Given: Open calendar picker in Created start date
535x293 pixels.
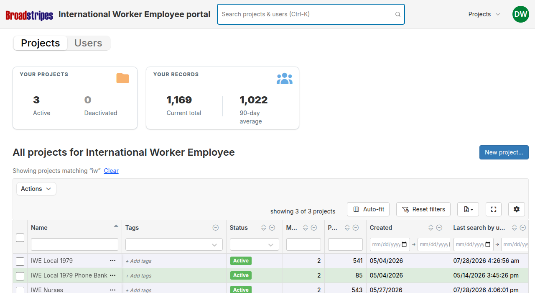Looking at the screenshot, I should [404, 244].
